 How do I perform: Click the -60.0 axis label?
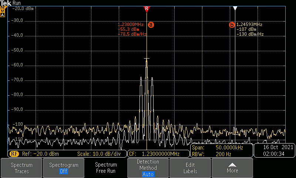[17, 65]
